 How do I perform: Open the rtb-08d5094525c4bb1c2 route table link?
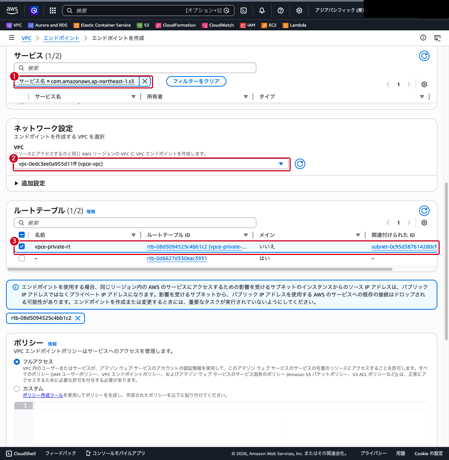197,247
